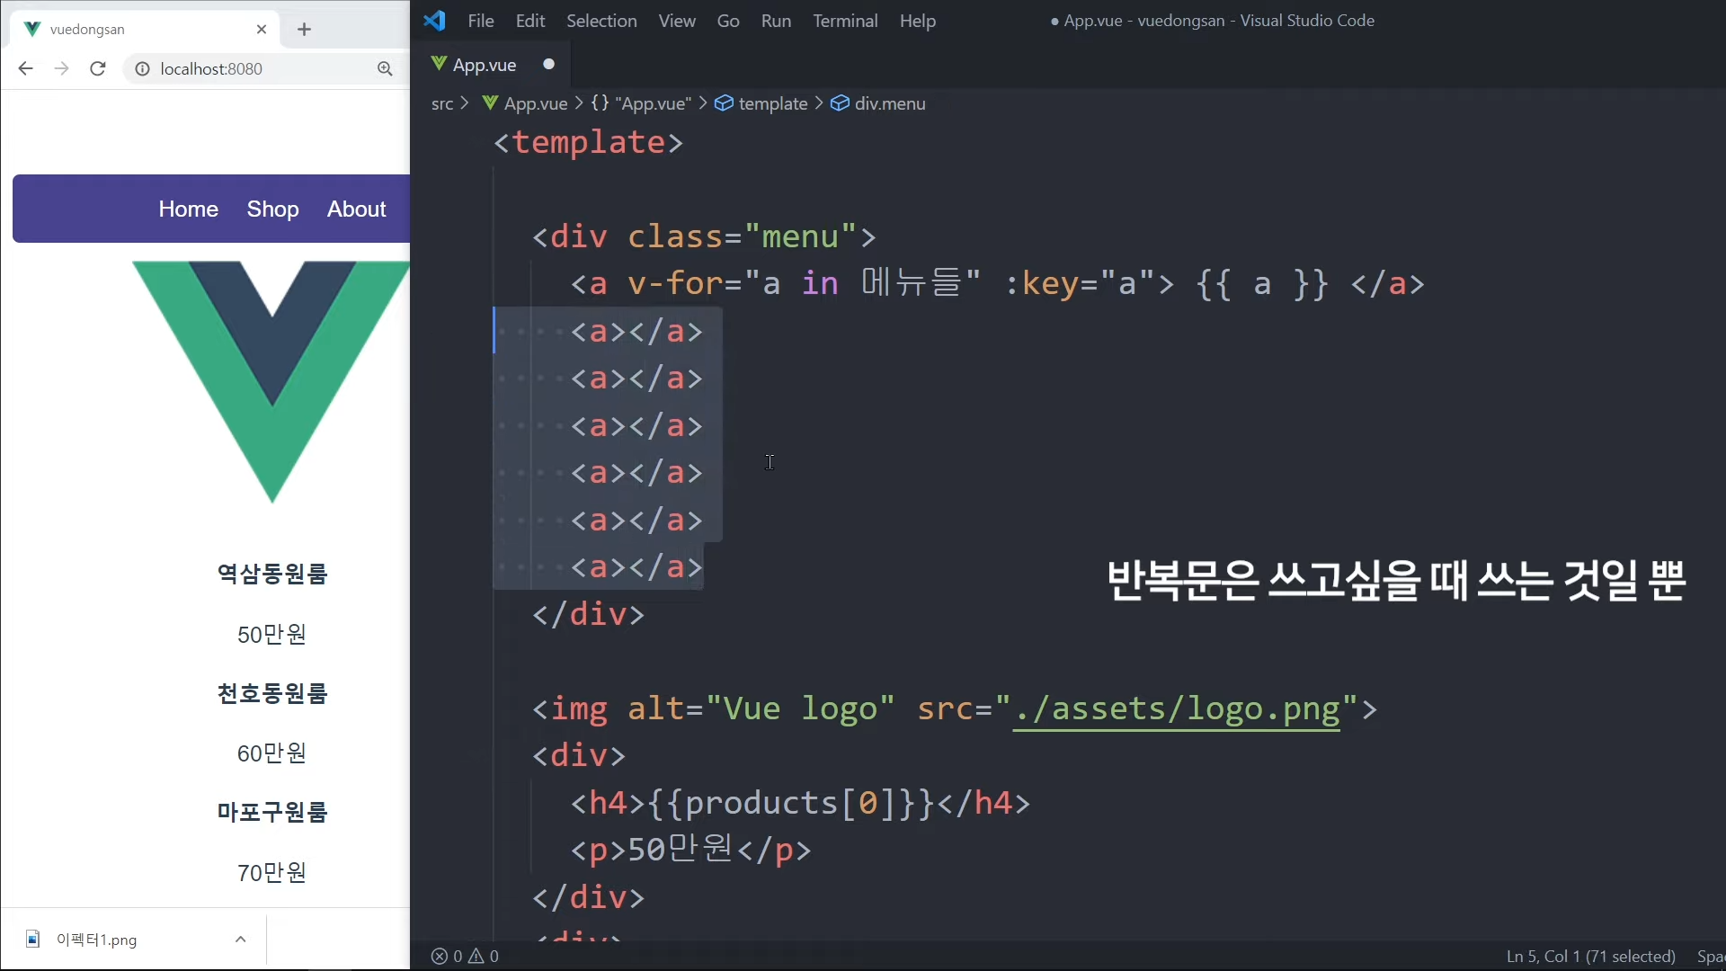Click the About link in navbar
This screenshot has height=971, width=1726.
(356, 209)
